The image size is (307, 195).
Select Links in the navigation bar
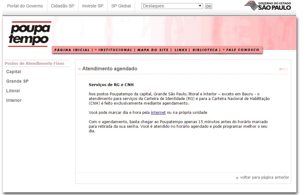pos(181,50)
